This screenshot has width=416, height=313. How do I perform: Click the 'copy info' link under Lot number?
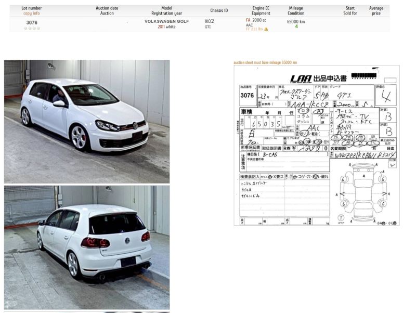[x=31, y=14]
